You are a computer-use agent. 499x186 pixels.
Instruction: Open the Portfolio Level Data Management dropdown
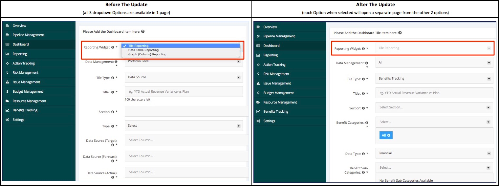pyautogui.click(x=184, y=62)
